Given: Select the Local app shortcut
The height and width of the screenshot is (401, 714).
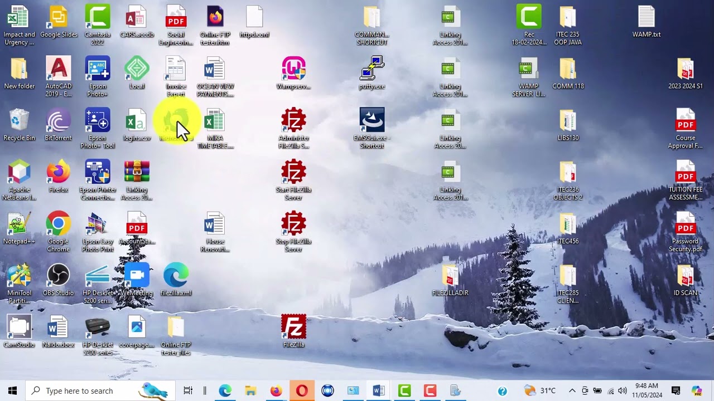Looking at the screenshot, I should click(137, 74).
